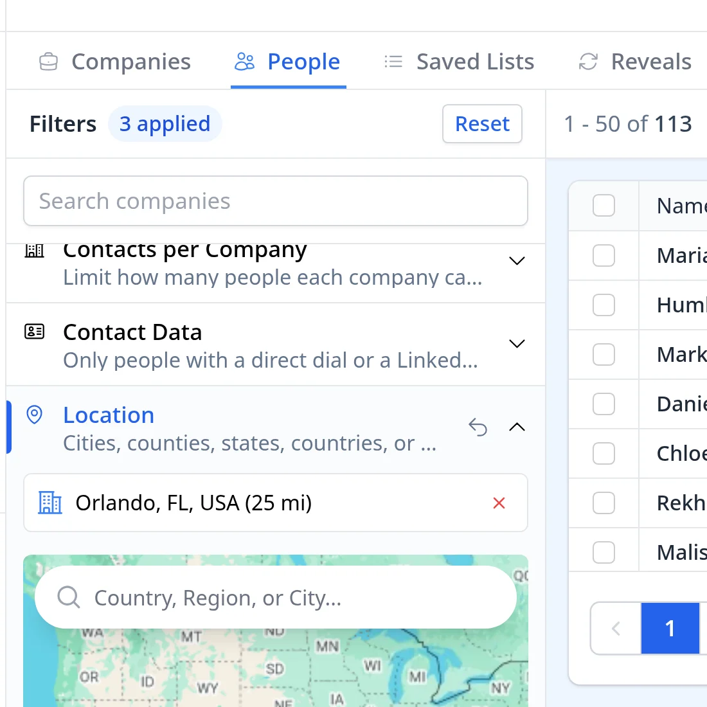The height and width of the screenshot is (707, 707).
Task: Click the Contacts per Company building icon
Action: (34, 251)
